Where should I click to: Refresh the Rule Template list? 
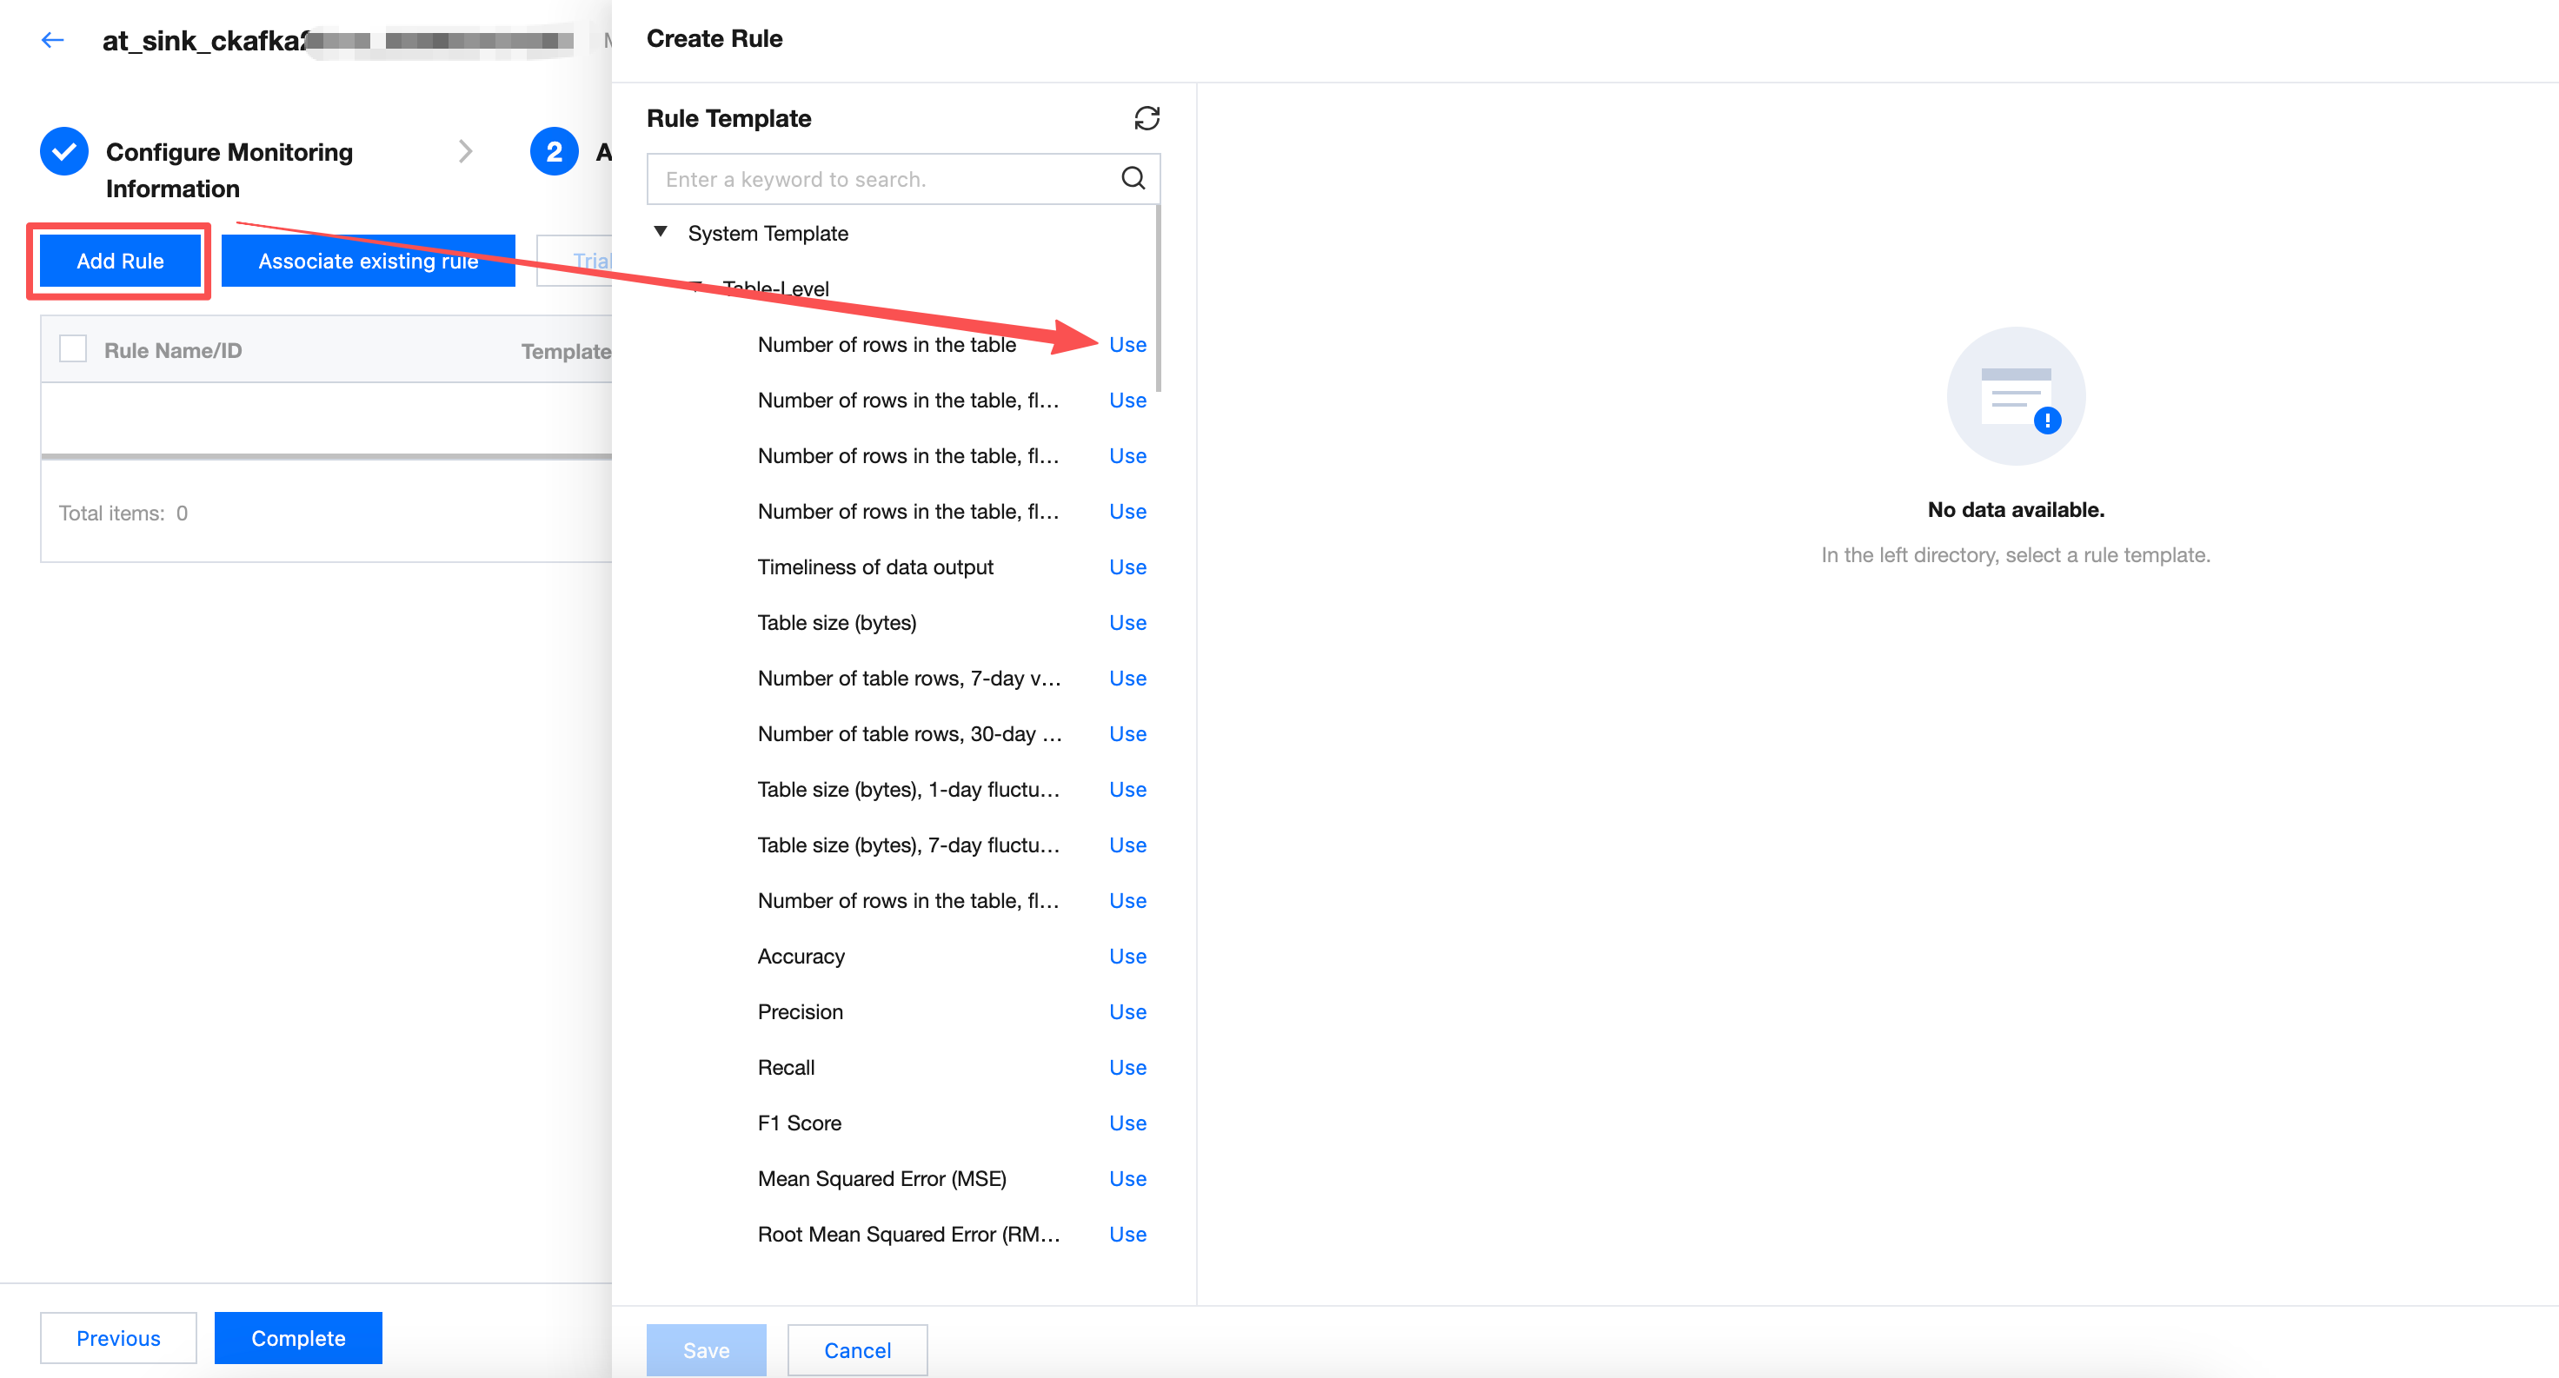click(1147, 118)
